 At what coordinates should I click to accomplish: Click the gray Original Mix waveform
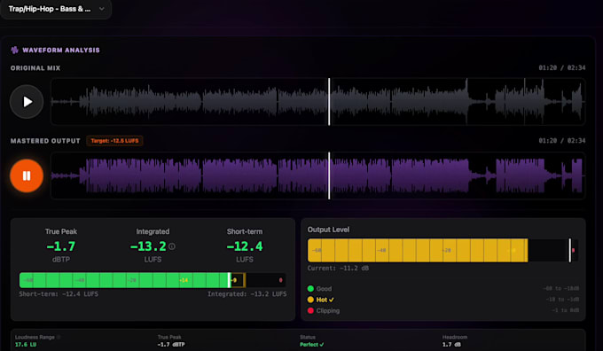(318, 102)
